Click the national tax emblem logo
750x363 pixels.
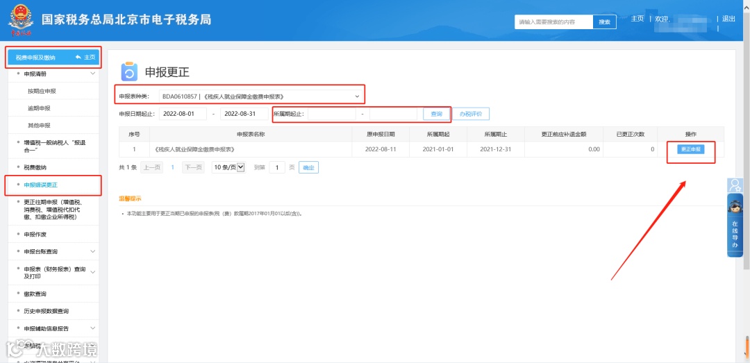[x=19, y=20]
